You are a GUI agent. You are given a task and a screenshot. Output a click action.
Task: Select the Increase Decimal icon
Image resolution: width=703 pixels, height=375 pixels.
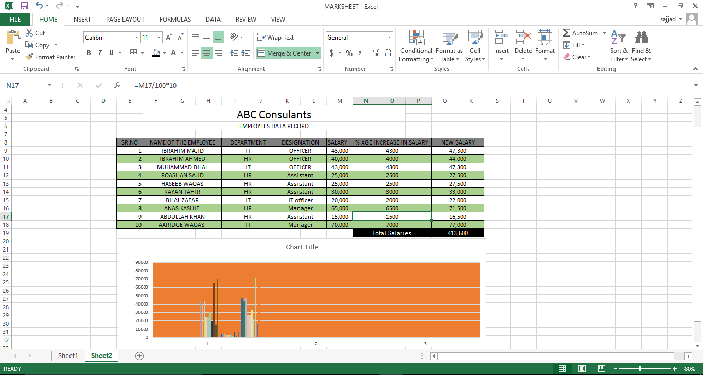pyautogui.click(x=375, y=53)
